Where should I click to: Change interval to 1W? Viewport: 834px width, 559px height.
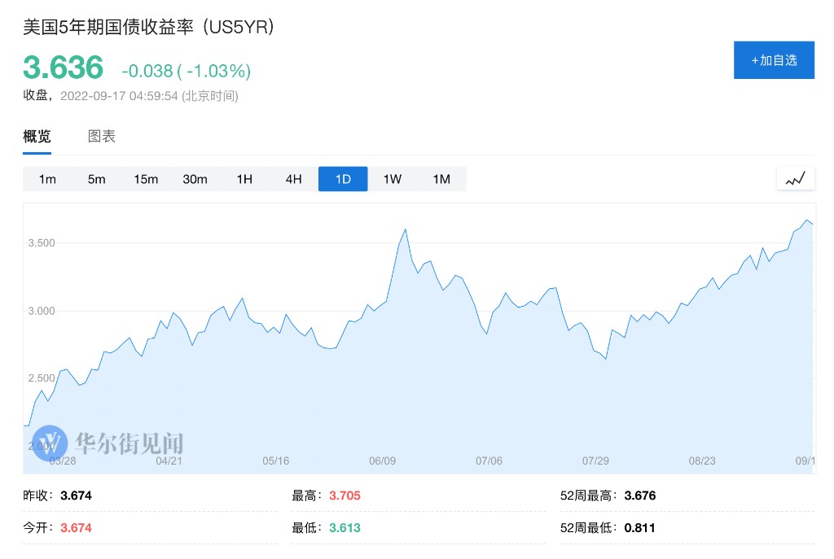tap(393, 179)
